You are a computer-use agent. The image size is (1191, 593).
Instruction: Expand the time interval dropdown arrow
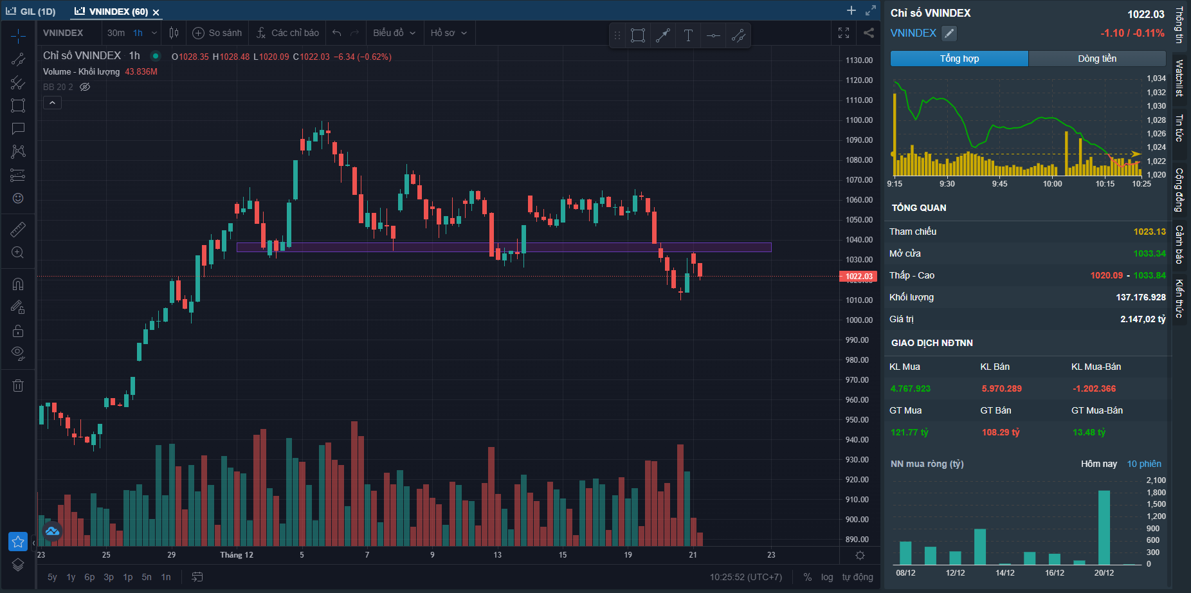154,33
